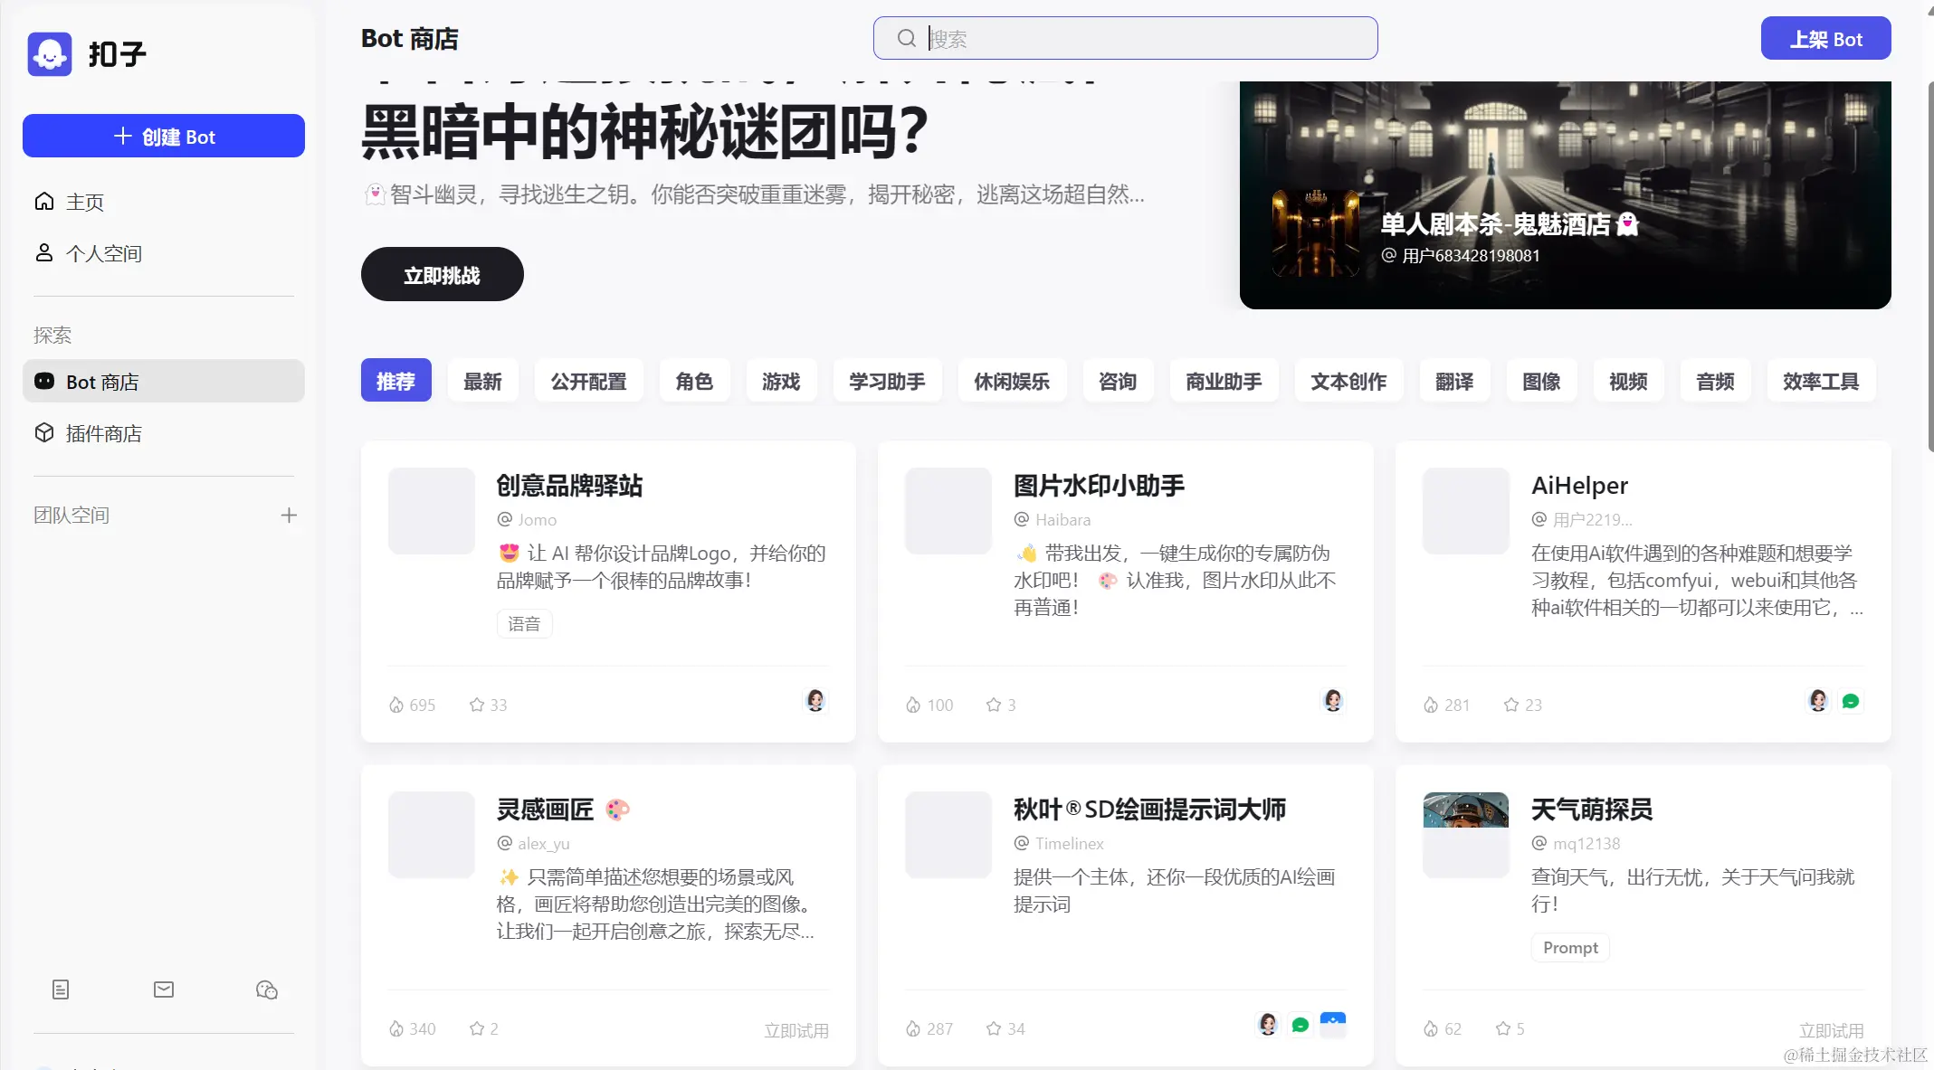This screenshot has width=1934, height=1070.
Task: Click the like count icon on 创意品牌驿站
Action: pyautogui.click(x=396, y=705)
